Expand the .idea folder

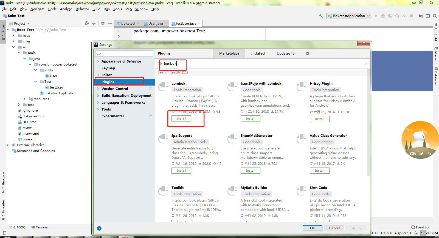[13, 36]
